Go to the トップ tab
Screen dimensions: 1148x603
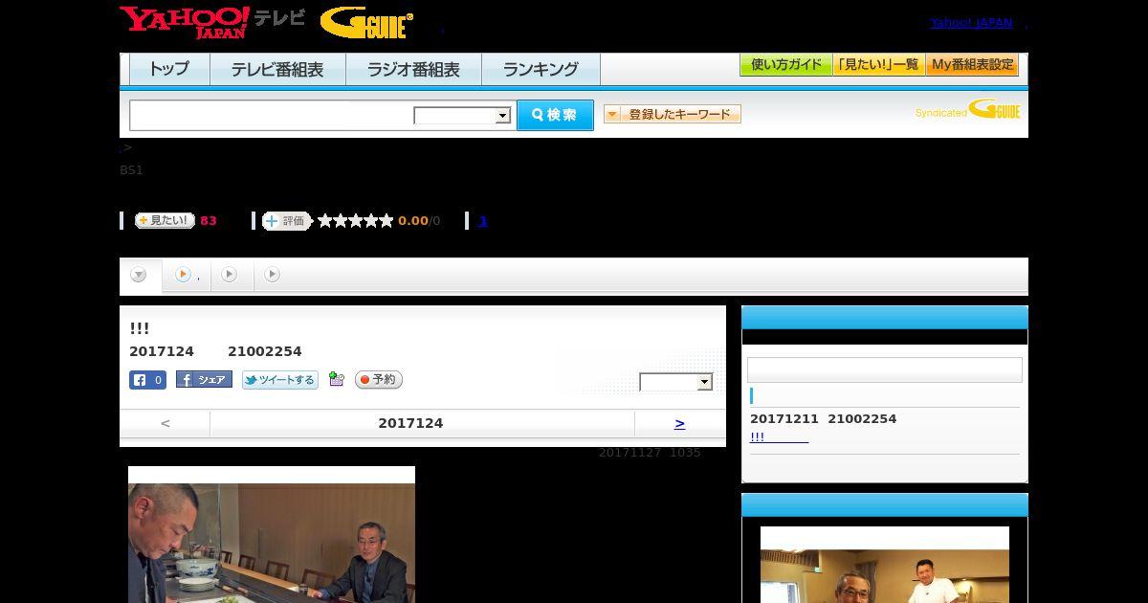169,69
